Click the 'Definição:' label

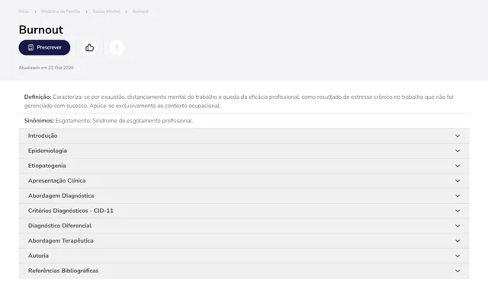click(37, 97)
